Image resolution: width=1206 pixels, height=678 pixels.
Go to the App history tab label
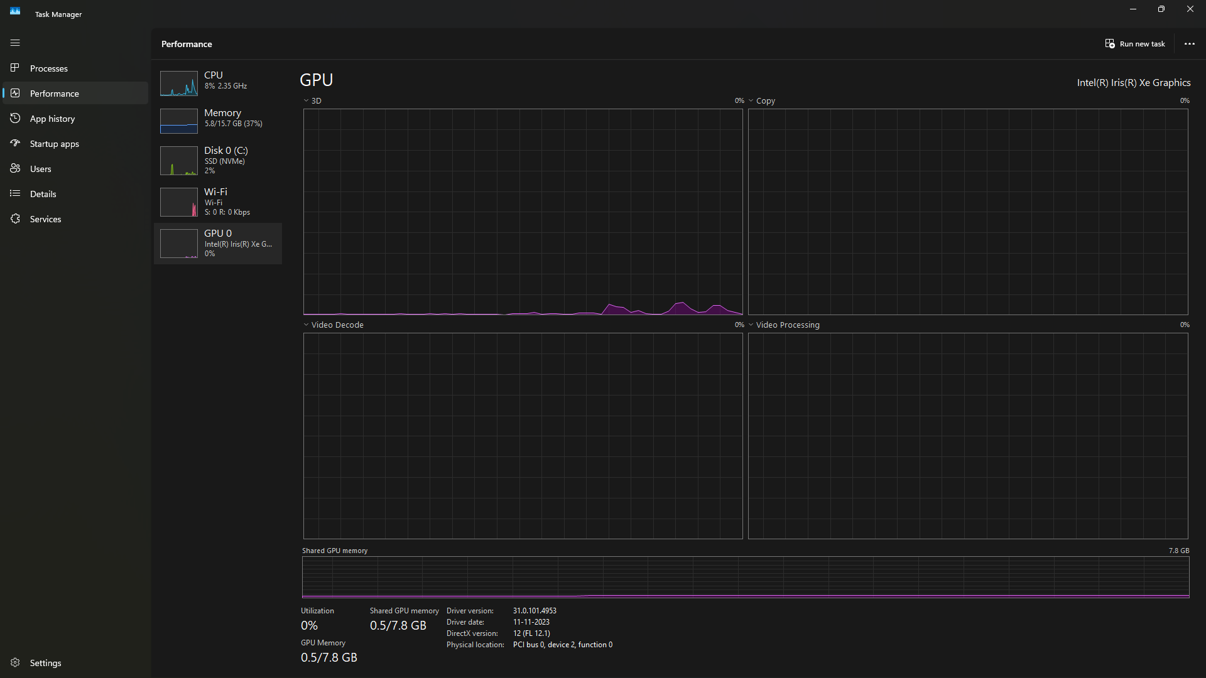(52, 119)
